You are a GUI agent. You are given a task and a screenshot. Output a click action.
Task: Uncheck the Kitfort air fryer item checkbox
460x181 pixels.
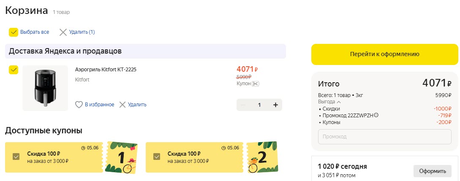[x=14, y=70]
